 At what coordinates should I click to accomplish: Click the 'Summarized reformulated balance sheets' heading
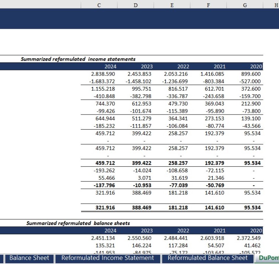pyautogui.click(x=78, y=223)
